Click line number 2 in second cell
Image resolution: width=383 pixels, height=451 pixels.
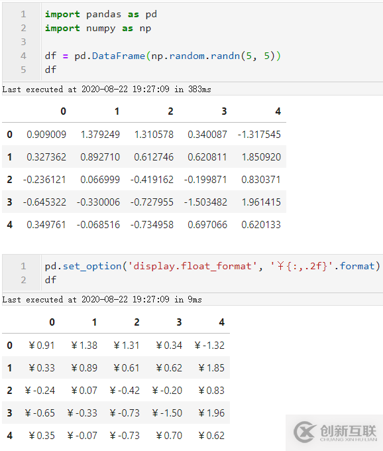(x=23, y=280)
